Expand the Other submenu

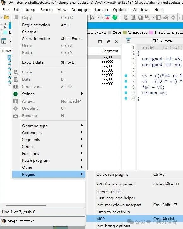[x=49, y=167]
